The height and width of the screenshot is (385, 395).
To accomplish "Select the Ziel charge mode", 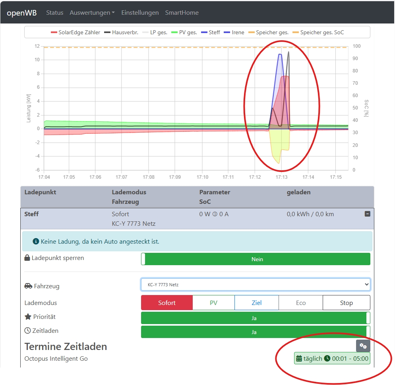I will (x=257, y=303).
